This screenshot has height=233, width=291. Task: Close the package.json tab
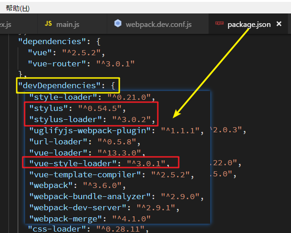[x=279, y=24]
